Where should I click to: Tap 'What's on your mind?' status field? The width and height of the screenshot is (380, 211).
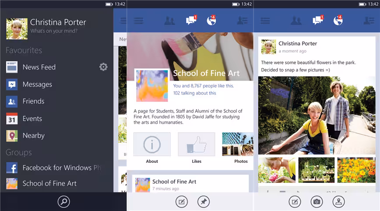pyautogui.click(x=54, y=31)
